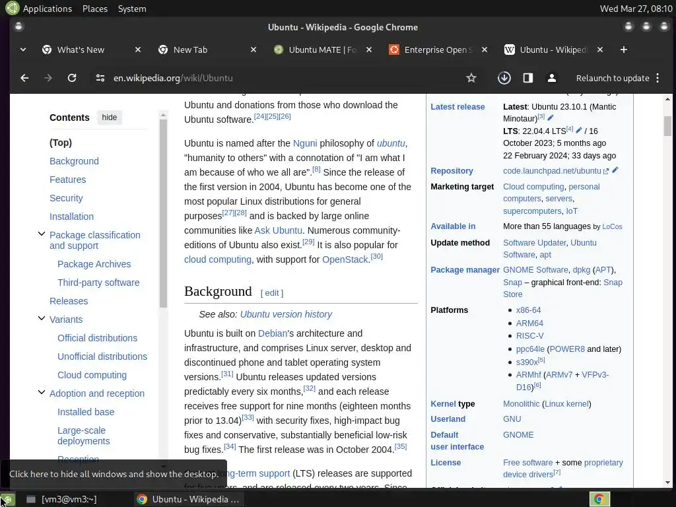Switch to What's New tab
This screenshot has height=507, width=676.
coord(81,50)
